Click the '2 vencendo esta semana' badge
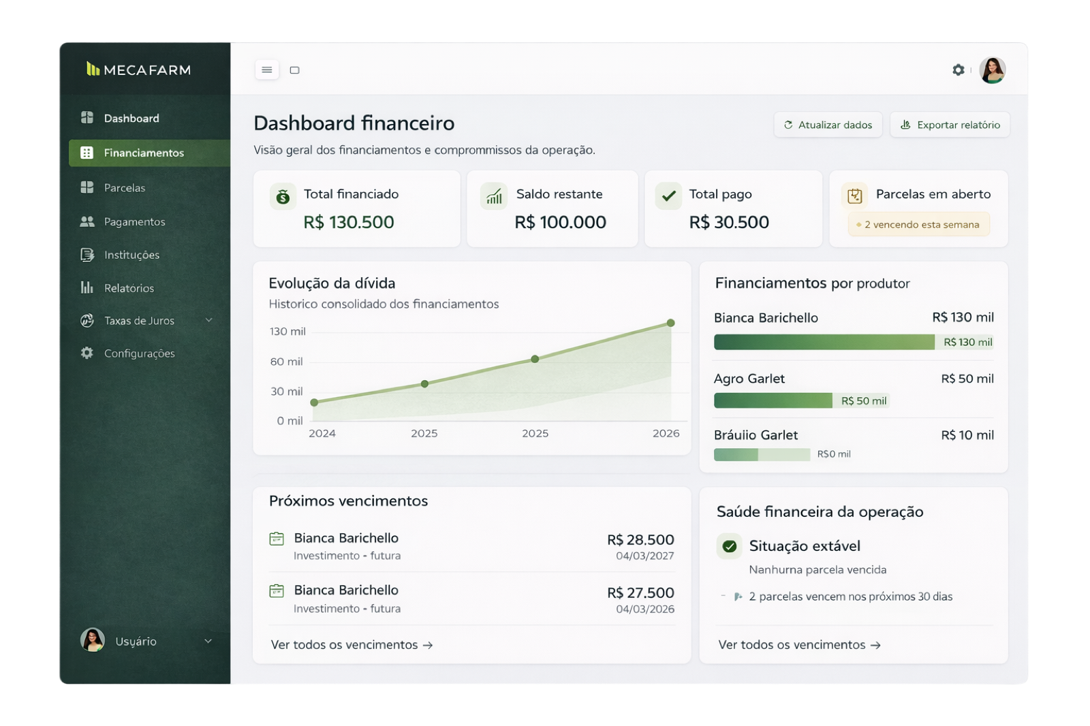Screen dimensions: 1090x726 pyautogui.click(x=919, y=224)
